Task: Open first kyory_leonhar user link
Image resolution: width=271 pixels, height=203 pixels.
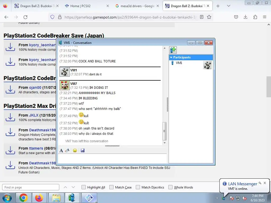Action: (43, 45)
